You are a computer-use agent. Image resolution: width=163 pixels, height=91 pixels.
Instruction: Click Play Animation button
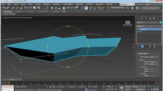click(110, 87)
